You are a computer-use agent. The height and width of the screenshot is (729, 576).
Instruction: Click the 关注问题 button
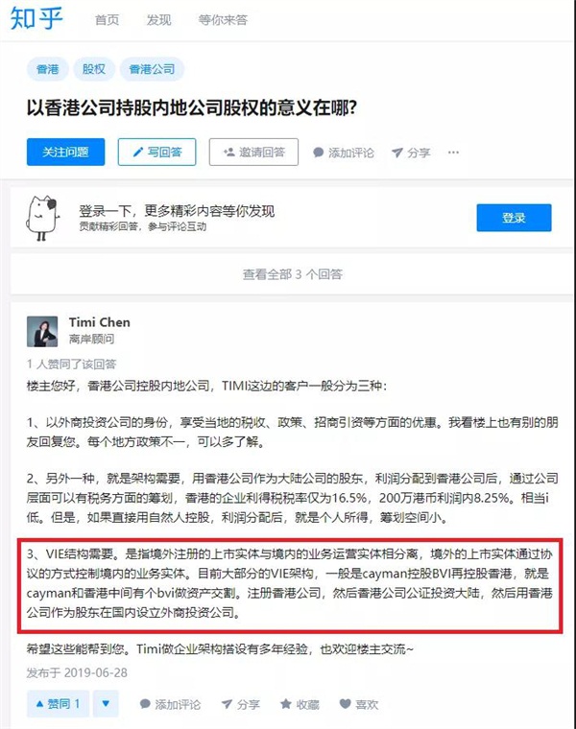(x=65, y=152)
